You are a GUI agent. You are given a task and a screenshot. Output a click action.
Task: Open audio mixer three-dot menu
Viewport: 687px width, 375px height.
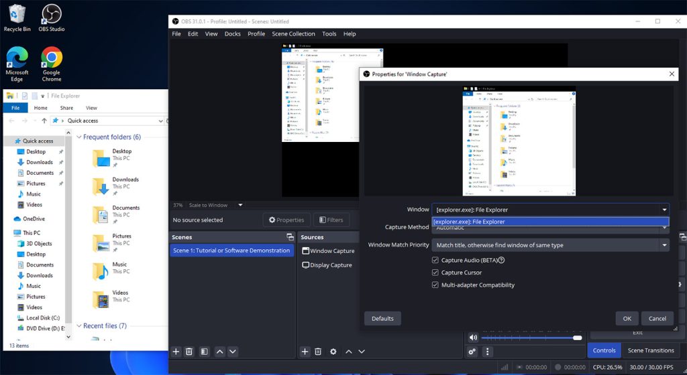(x=487, y=352)
